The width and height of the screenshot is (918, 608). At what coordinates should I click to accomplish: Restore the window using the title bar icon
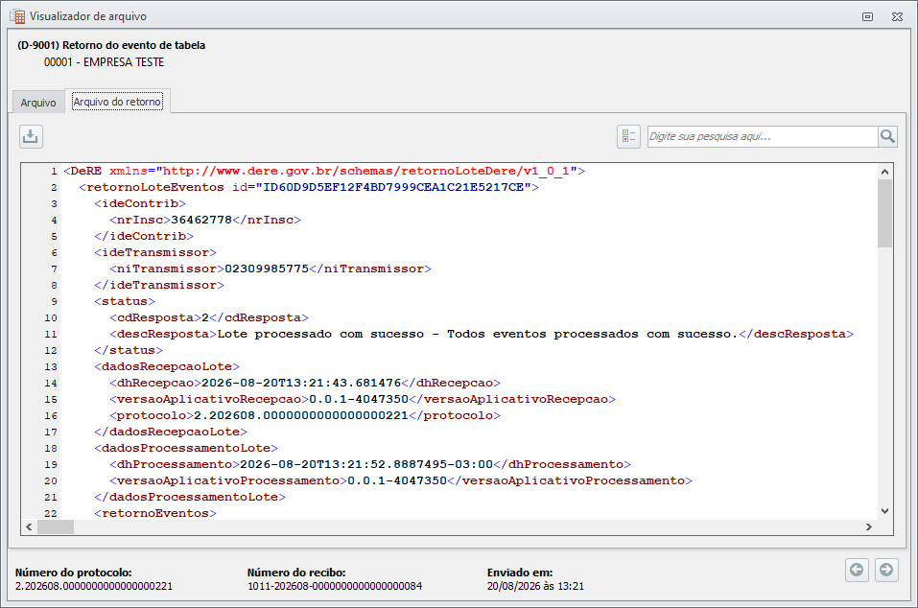868,17
